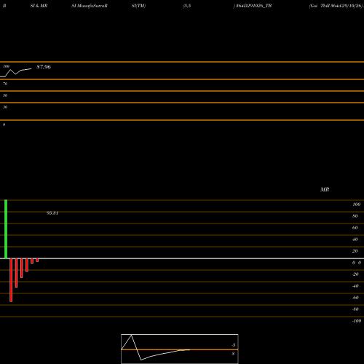
Task: Click the 864D291026_TB symbol text in header
Action: click(253, 6)
